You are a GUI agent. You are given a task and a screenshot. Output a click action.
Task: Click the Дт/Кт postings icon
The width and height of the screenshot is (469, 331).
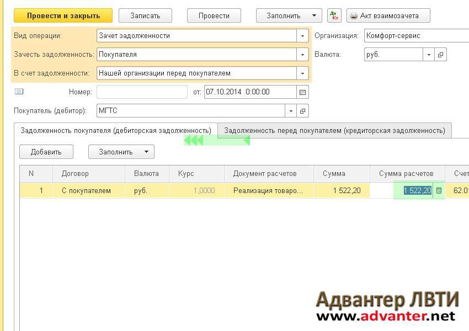tap(334, 15)
